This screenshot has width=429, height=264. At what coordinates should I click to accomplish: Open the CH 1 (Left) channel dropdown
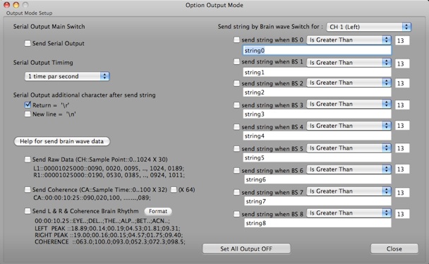click(x=369, y=27)
